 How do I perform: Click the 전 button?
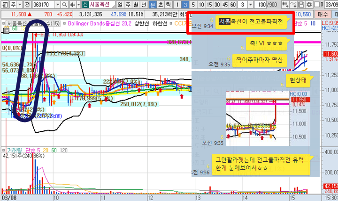(x=27, y=4)
